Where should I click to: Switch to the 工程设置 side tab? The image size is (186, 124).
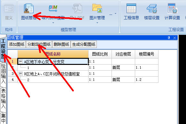pos(3,49)
